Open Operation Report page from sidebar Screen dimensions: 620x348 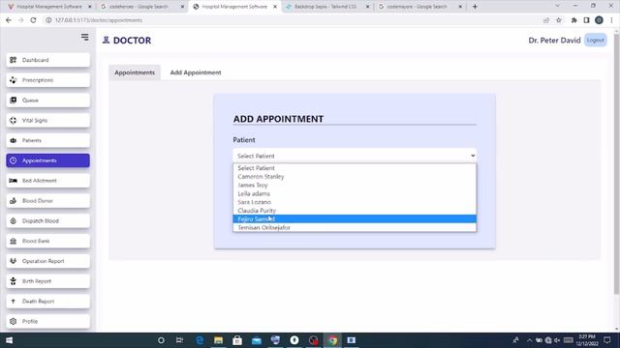(47, 261)
